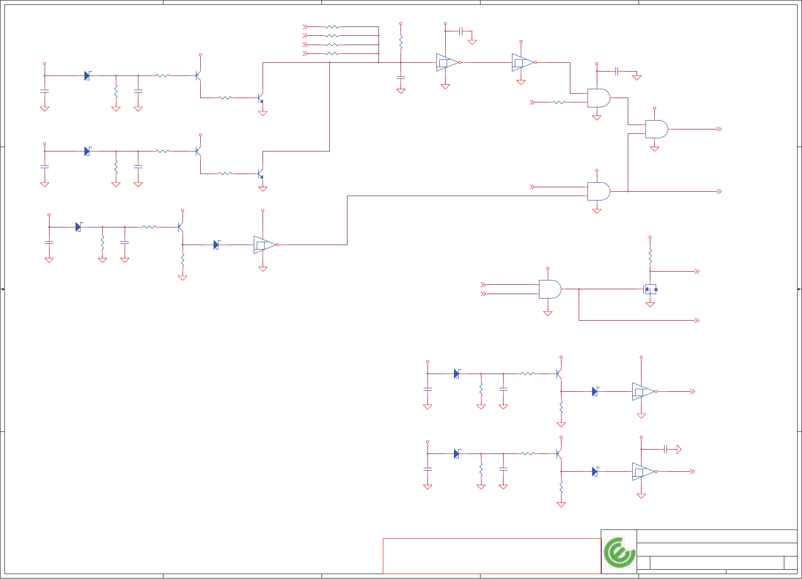
Task: Select the output port wired directly from the MOSFET-driver AND gate
Action: (696, 321)
